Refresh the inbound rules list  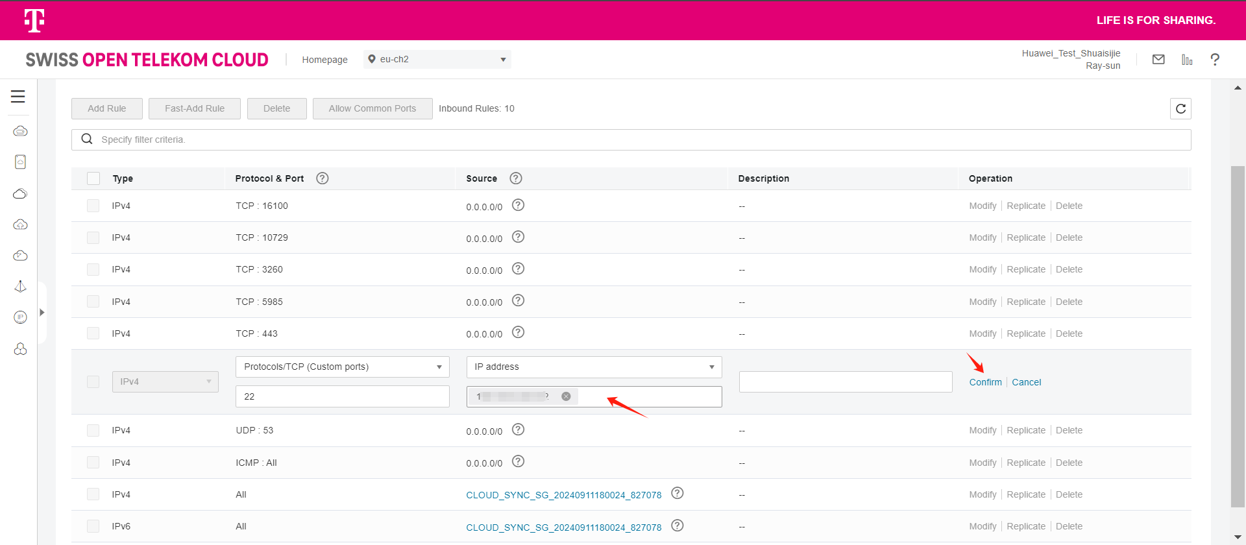[x=1180, y=108]
